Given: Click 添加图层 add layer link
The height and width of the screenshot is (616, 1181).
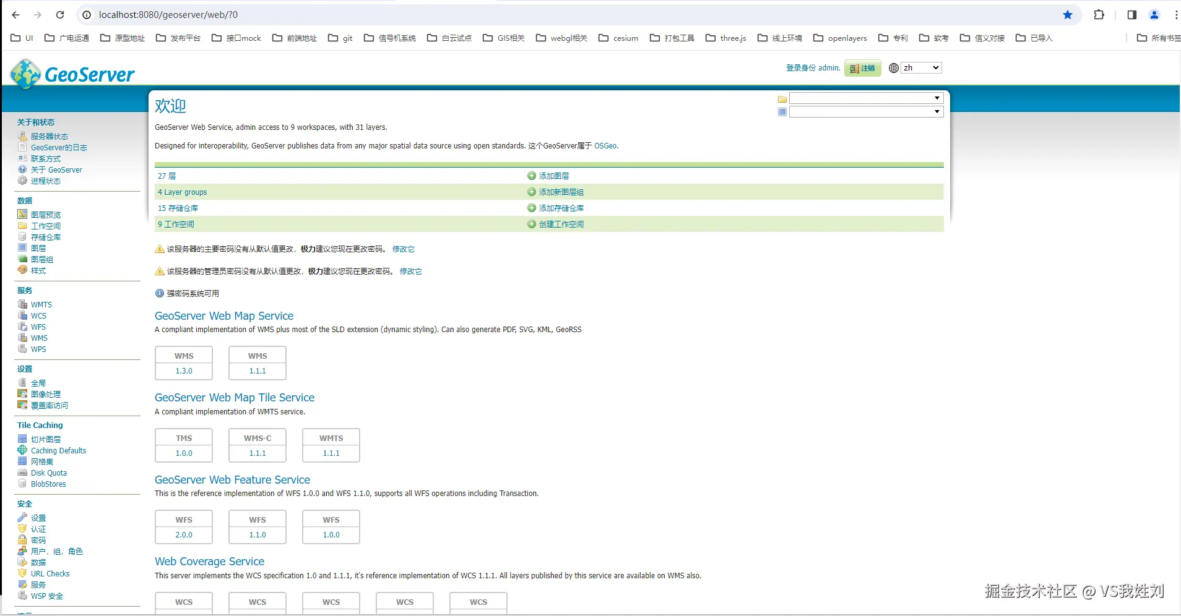Looking at the screenshot, I should click(554, 176).
